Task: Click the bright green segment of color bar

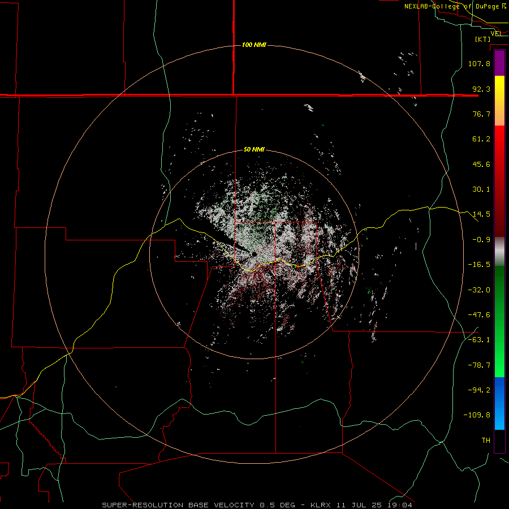Action: tap(499, 321)
